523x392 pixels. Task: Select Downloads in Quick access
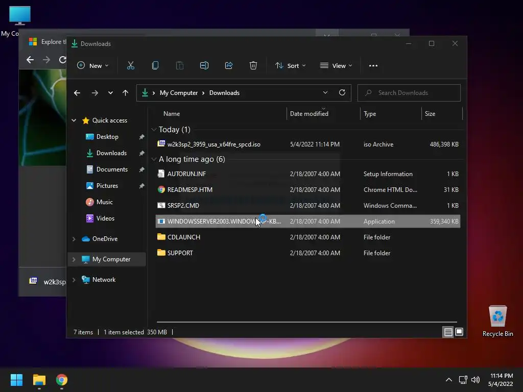click(x=111, y=153)
